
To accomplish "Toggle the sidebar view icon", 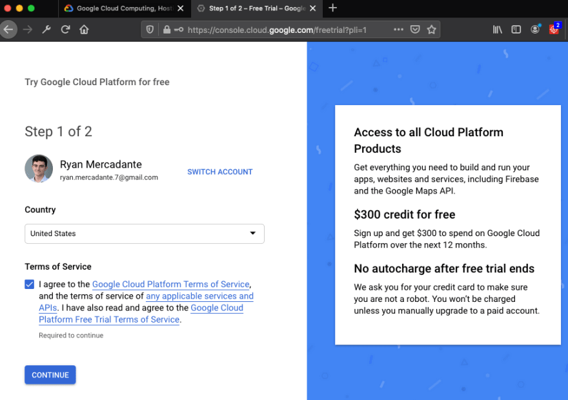I will tap(516, 30).
